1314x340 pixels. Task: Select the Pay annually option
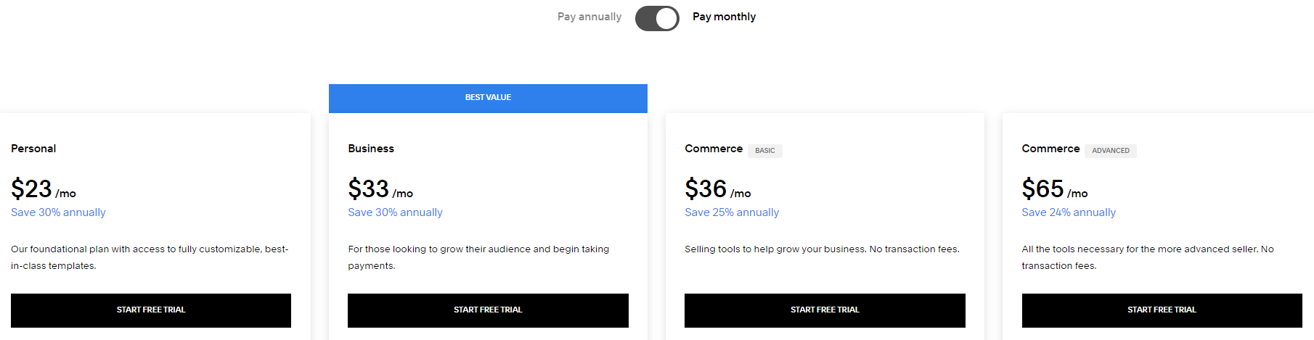point(589,17)
